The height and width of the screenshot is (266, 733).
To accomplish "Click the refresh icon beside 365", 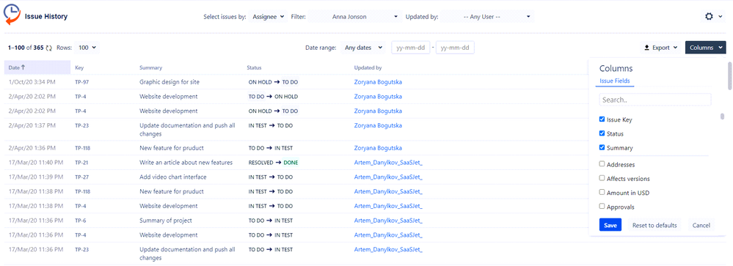I will (x=49, y=48).
